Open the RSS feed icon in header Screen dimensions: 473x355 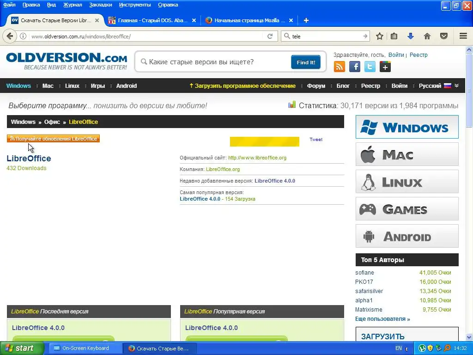click(x=340, y=67)
